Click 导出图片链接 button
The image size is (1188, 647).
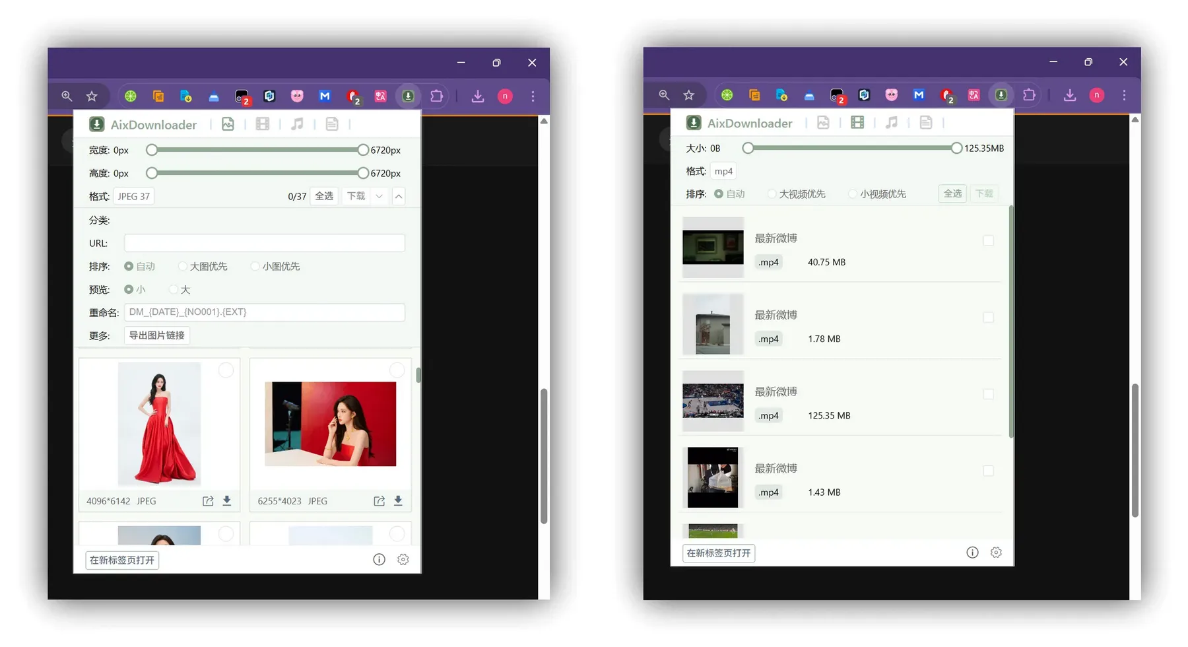click(x=157, y=335)
